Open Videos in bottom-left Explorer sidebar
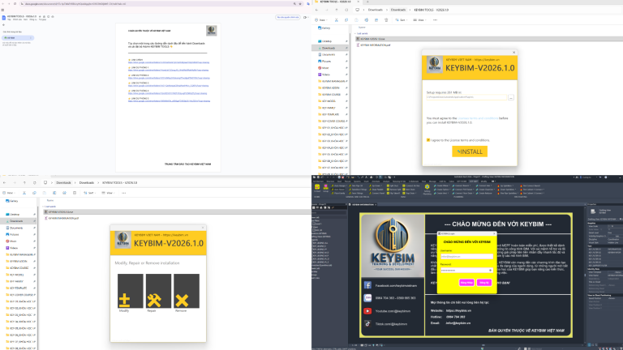The image size is (623, 350). point(12,248)
